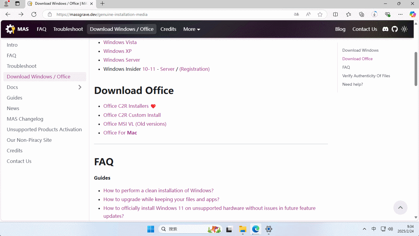
Task: Open the More dropdown in navbar
Action: click(192, 29)
